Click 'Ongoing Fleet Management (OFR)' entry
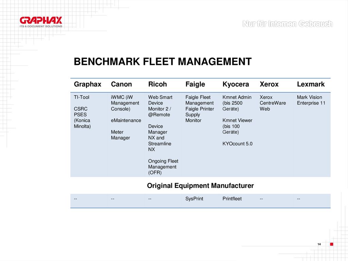 click(x=163, y=167)
